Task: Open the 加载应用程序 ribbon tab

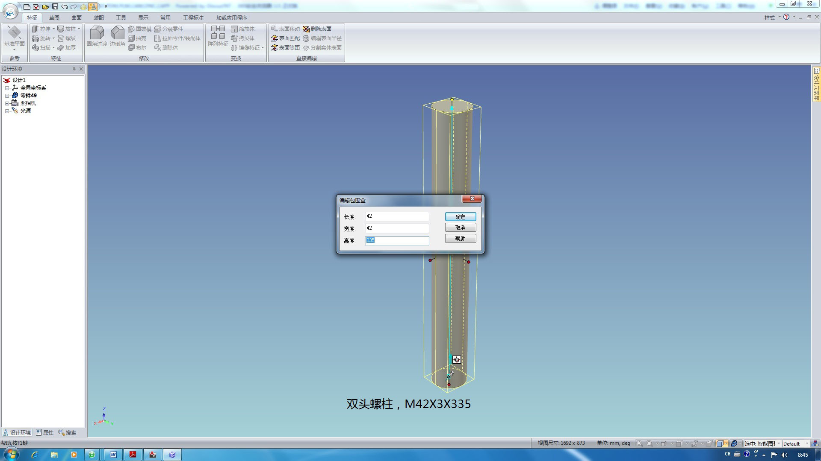Action: coord(231,18)
